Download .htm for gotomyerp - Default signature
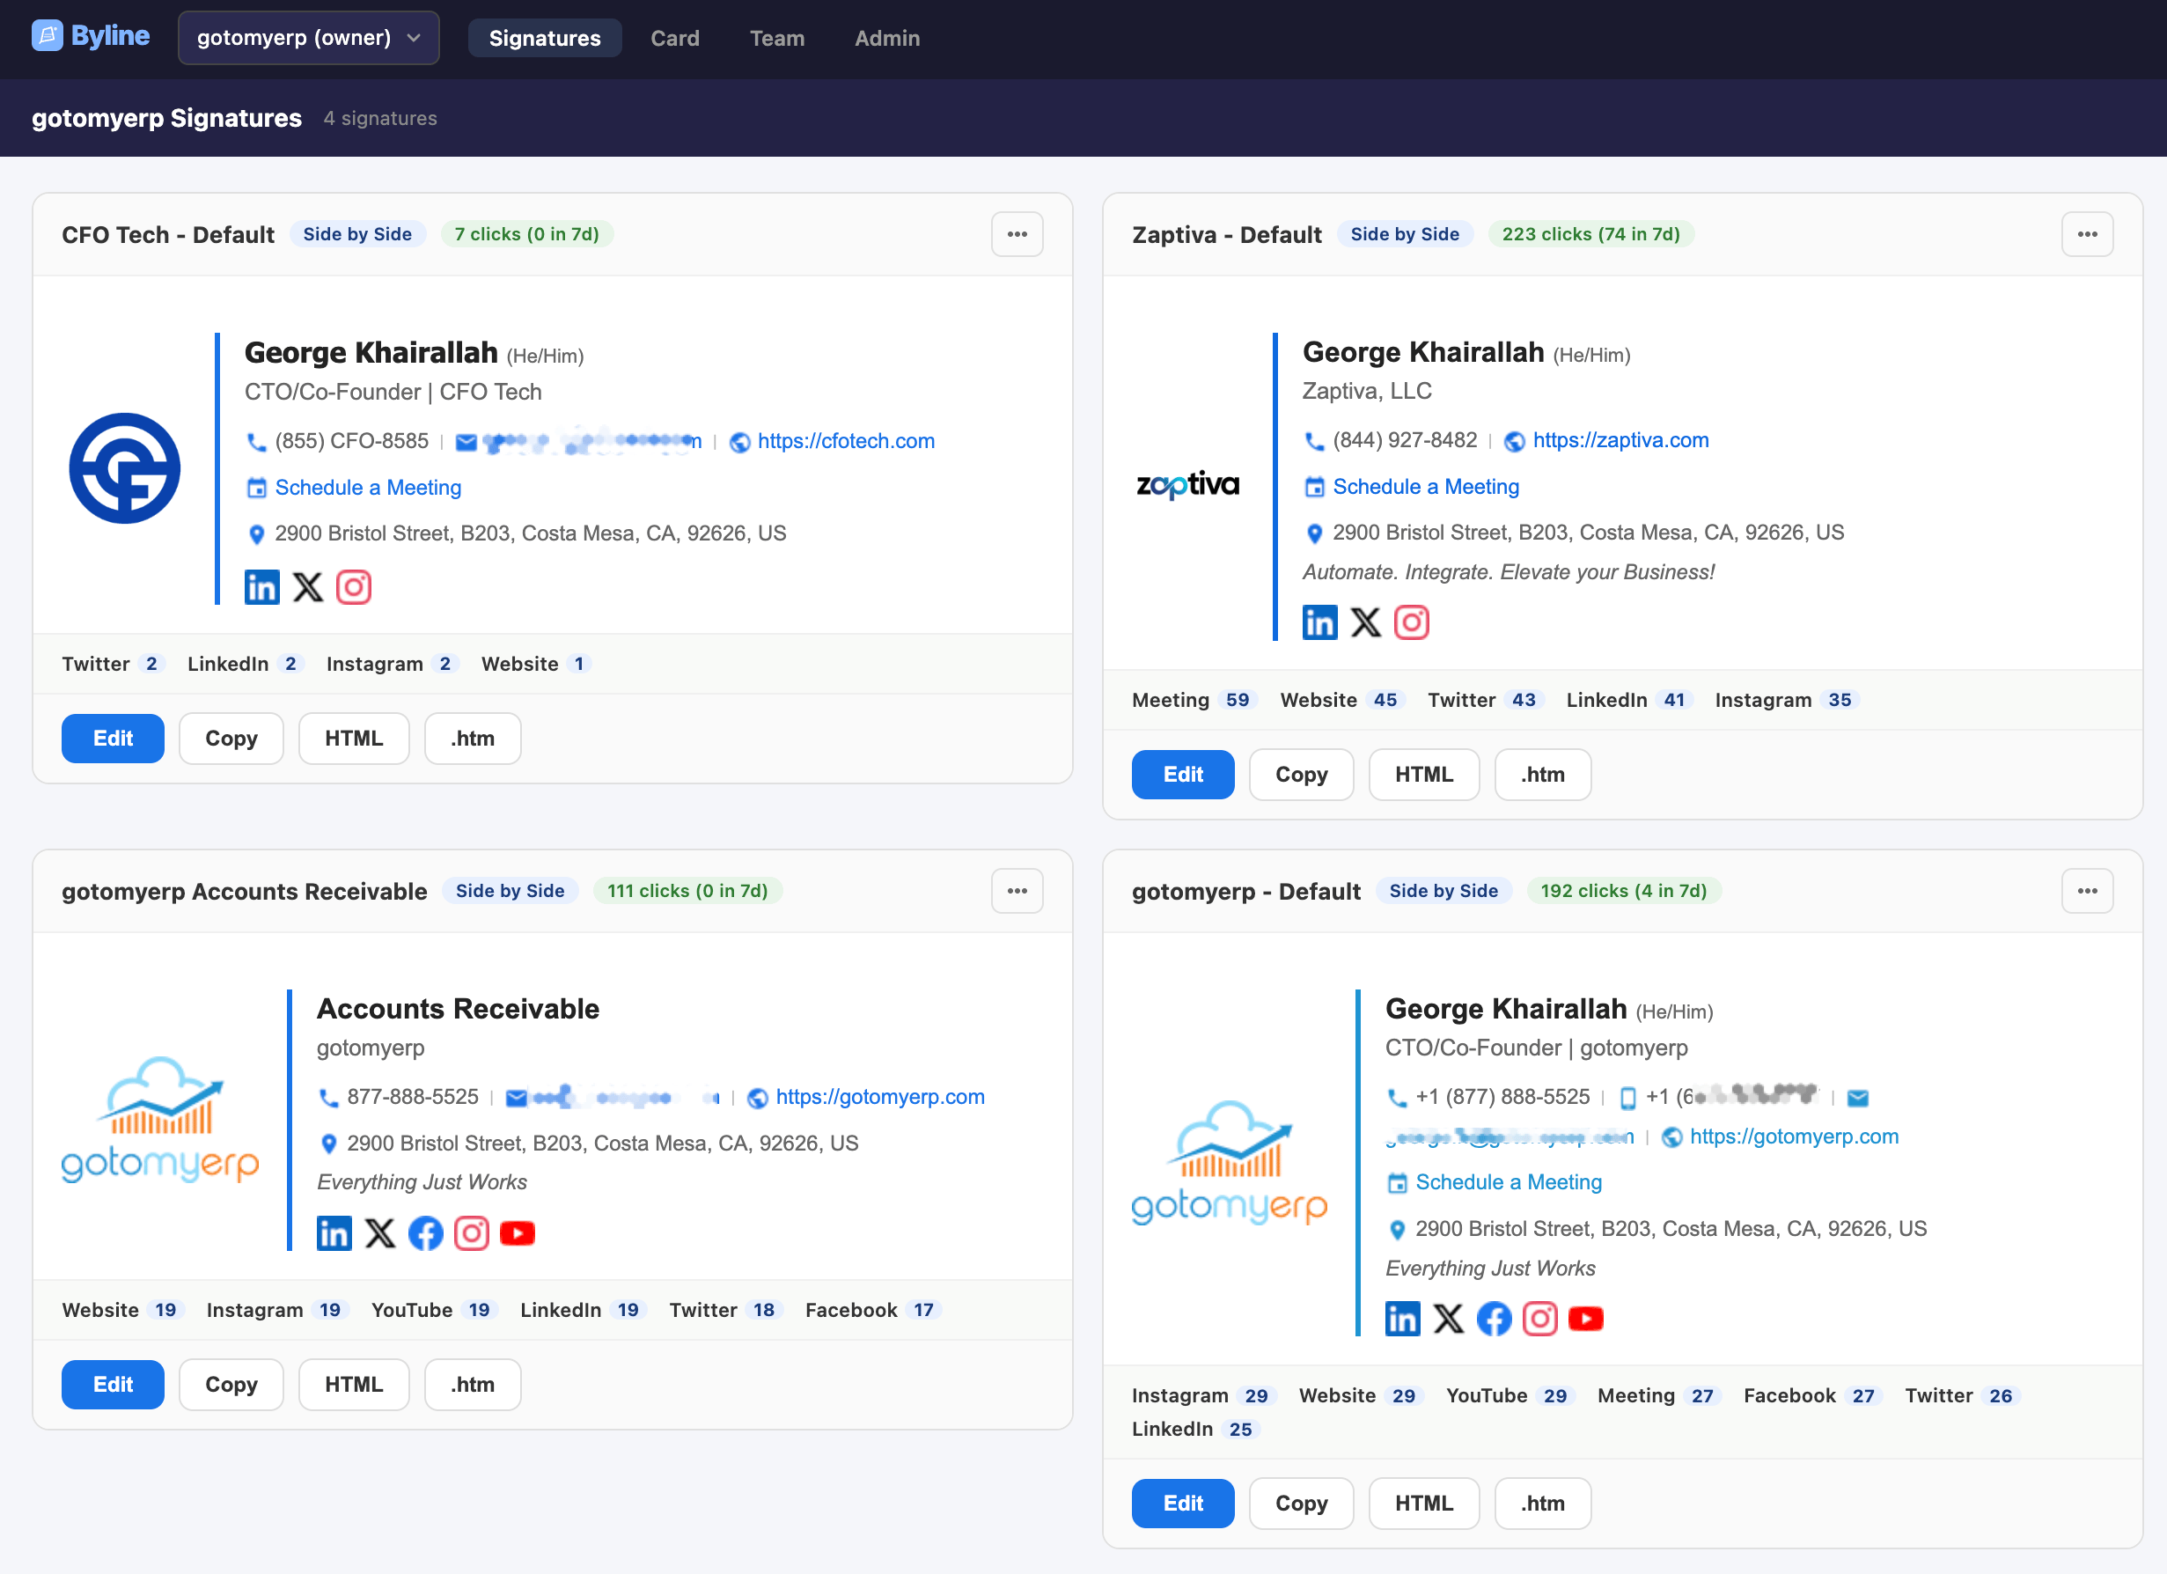 pyautogui.click(x=1542, y=1504)
